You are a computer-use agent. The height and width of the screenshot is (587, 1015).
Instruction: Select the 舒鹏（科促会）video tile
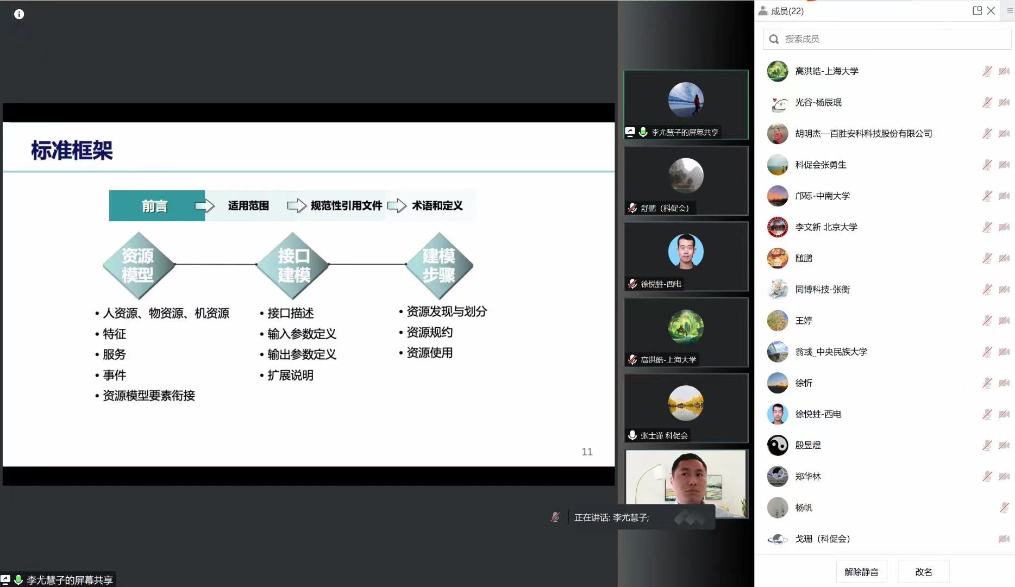686,180
